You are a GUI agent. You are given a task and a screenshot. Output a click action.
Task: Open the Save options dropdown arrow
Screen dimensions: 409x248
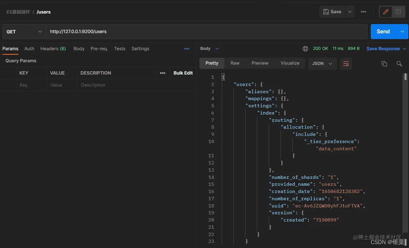point(350,12)
